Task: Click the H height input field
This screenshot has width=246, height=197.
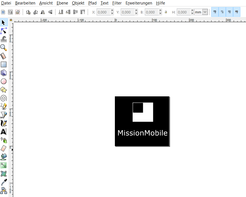Action: (x=184, y=12)
